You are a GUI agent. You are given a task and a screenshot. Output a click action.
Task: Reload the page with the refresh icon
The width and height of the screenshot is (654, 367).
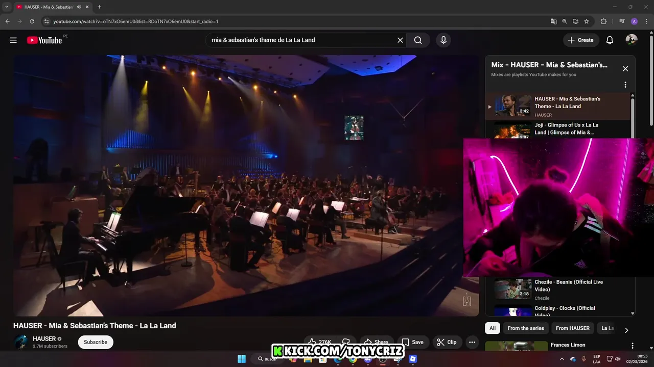[32, 21]
